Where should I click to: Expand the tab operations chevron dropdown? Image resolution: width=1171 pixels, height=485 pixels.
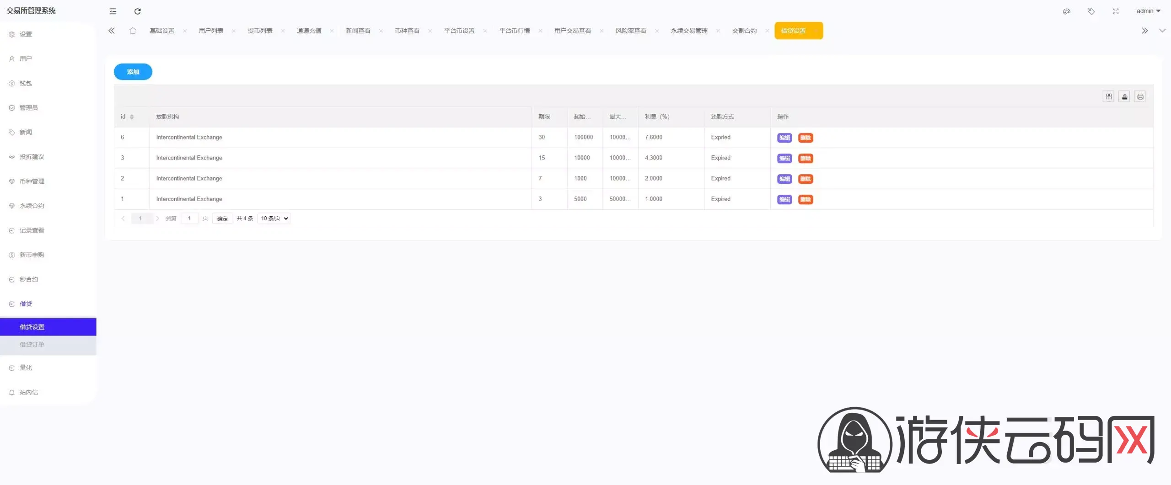coord(1162,31)
